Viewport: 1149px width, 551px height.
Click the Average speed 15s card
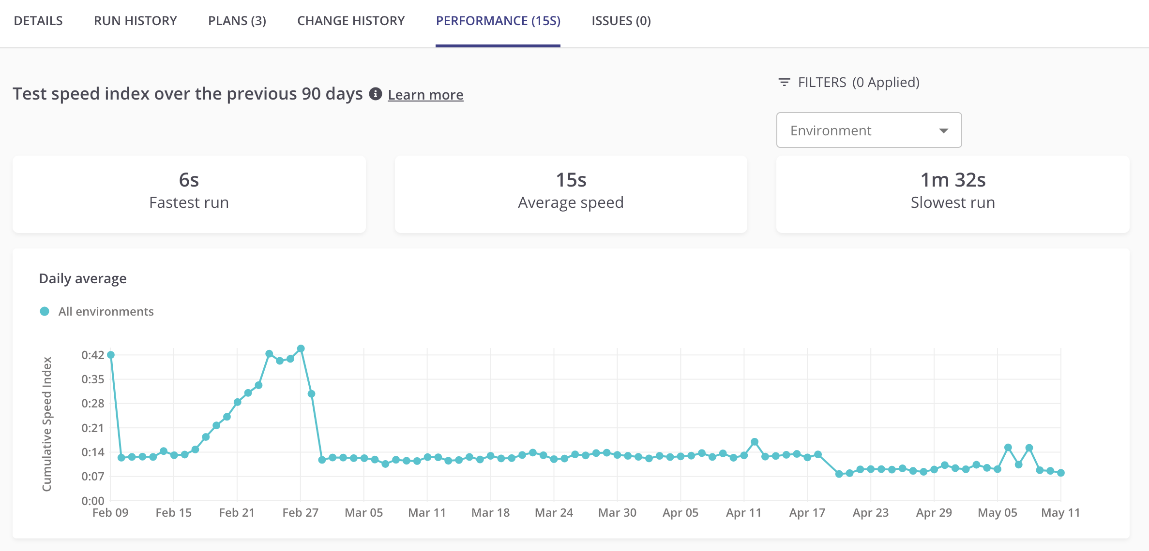tap(571, 194)
